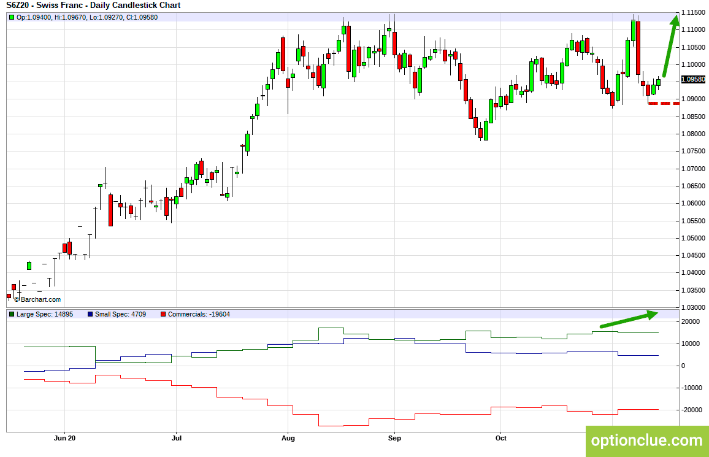Image resolution: width=709 pixels, height=457 pixels.
Task: Click the current price label 1.09580
Action: (x=693, y=79)
